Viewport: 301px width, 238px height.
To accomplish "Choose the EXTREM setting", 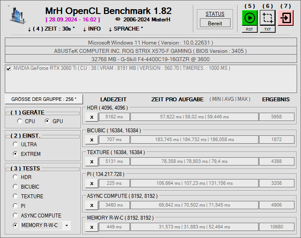I will (15, 154).
